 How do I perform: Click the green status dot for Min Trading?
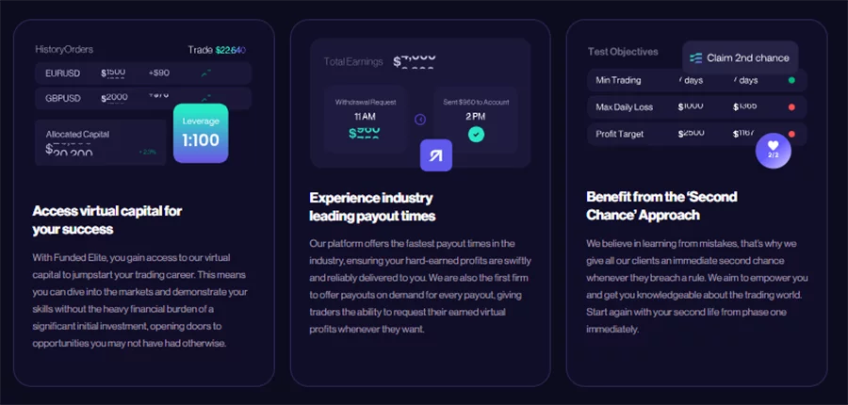pyautogui.click(x=791, y=80)
